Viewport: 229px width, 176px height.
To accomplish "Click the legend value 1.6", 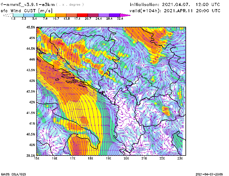I will (x=13, y=19).
